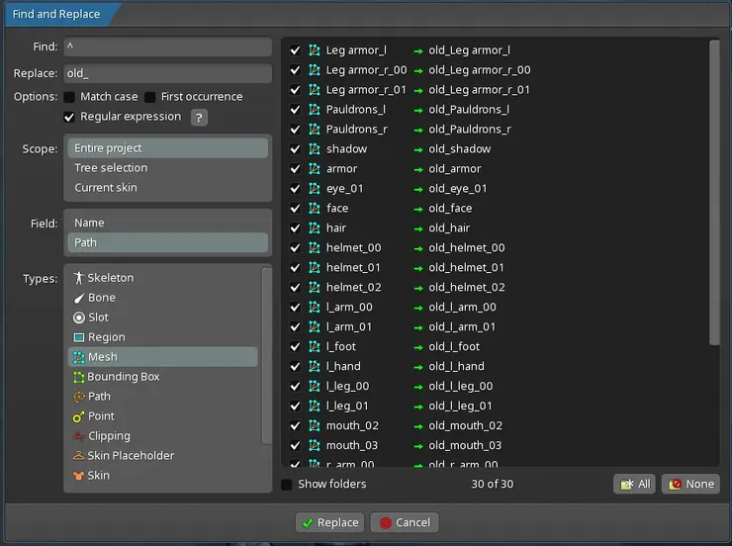Select the Point type icon

[x=79, y=416]
